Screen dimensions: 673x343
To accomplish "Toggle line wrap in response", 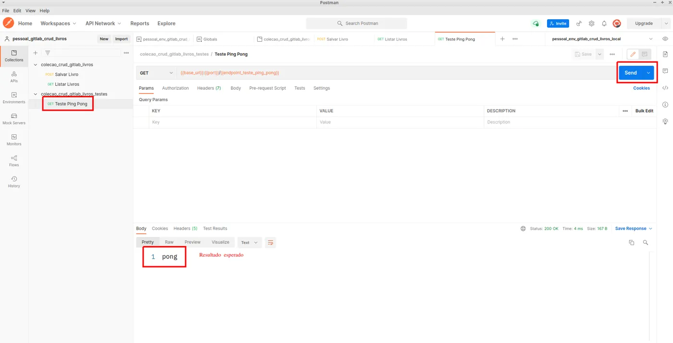I will (x=271, y=242).
